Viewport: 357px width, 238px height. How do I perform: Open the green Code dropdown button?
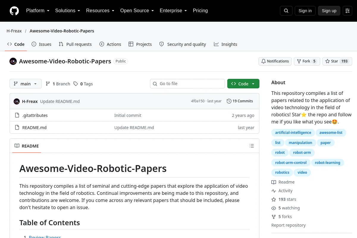[243, 84]
